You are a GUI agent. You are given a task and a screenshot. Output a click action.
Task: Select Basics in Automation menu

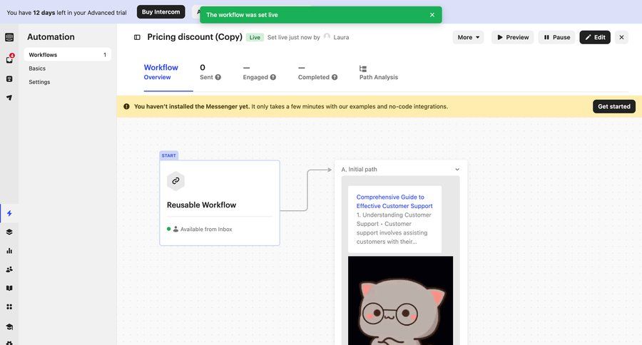click(x=37, y=68)
